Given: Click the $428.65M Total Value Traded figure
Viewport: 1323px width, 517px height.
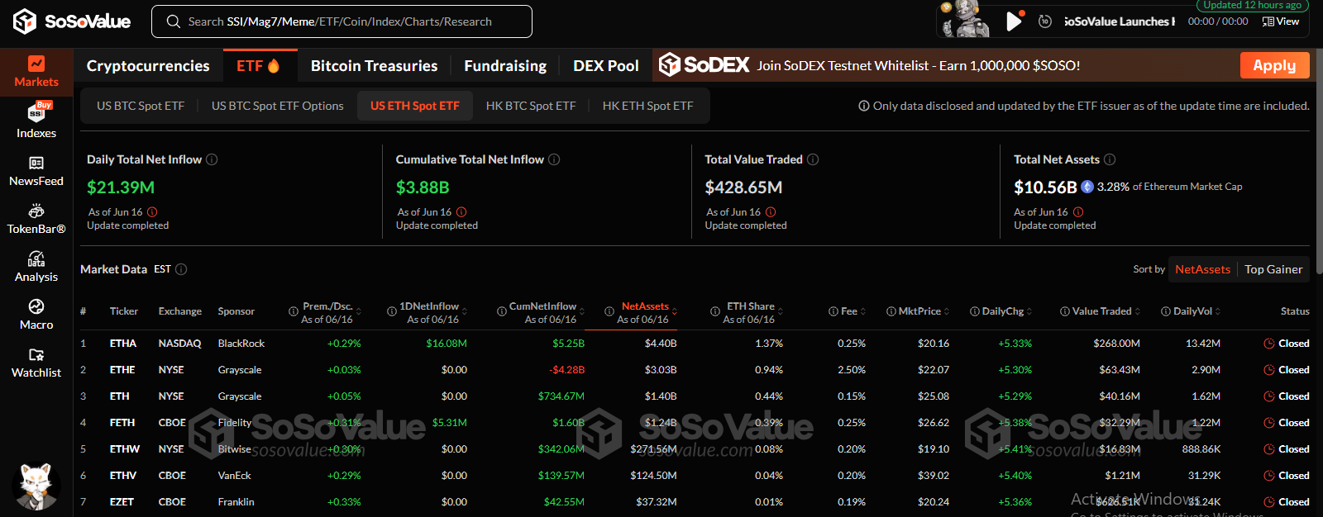Looking at the screenshot, I should tap(743, 187).
